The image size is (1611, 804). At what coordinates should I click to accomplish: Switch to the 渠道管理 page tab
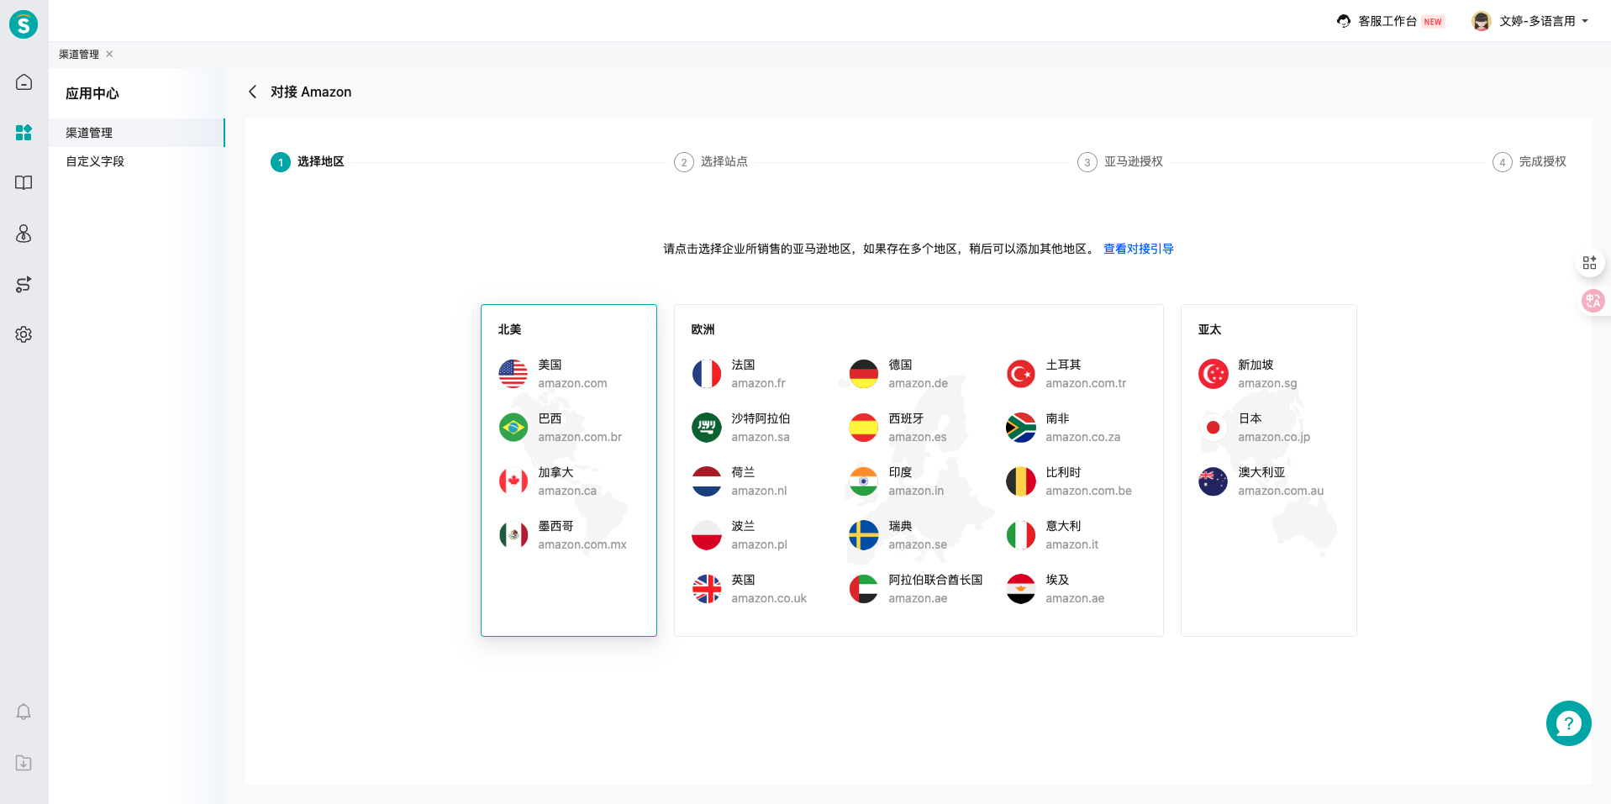pos(79,54)
